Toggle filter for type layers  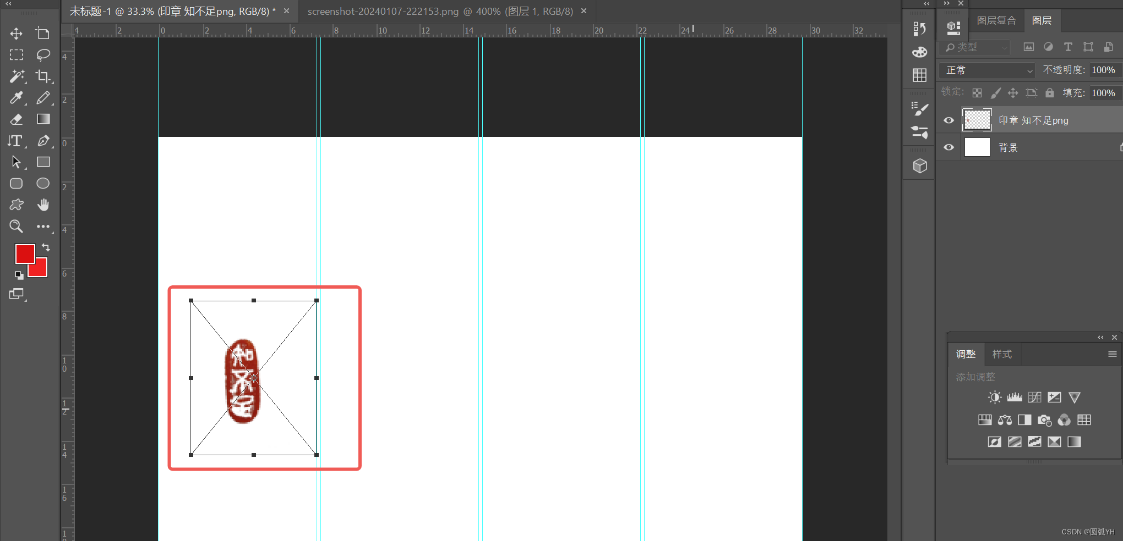coord(1068,47)
